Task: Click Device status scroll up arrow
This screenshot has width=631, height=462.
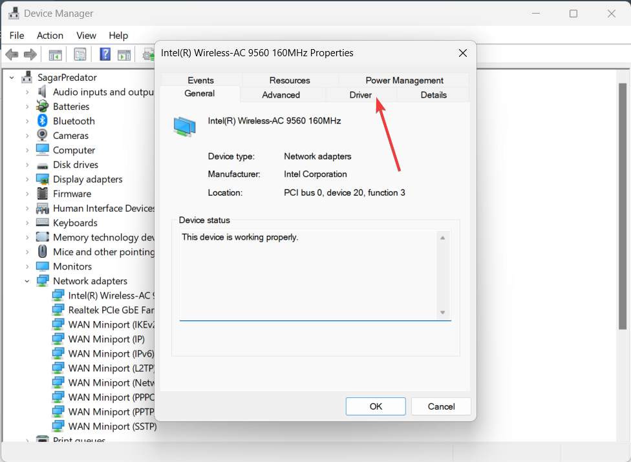Action: point(442,238)
